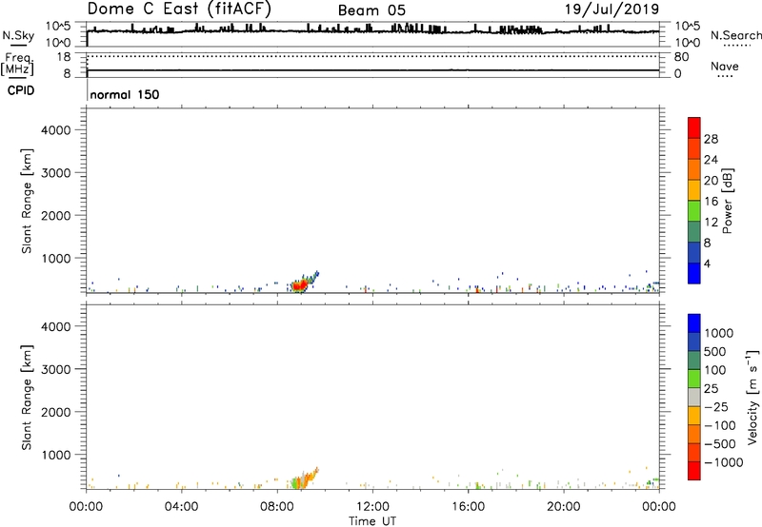Click the '-1000' tick on Velocity colorbar
The height and width of the screenshot is (527, 762).
pyautogui.click(x=723, y=462)
